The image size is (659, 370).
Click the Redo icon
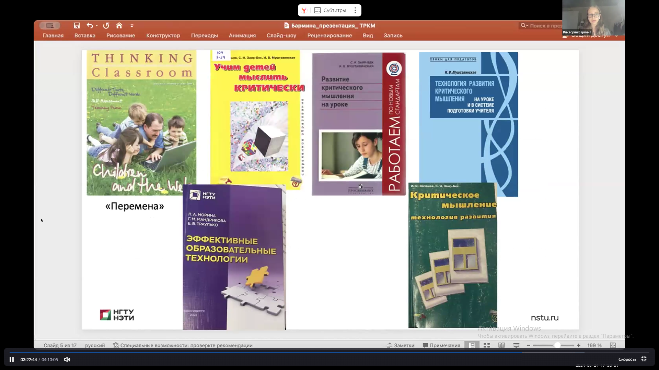click(x=106, y=26)
